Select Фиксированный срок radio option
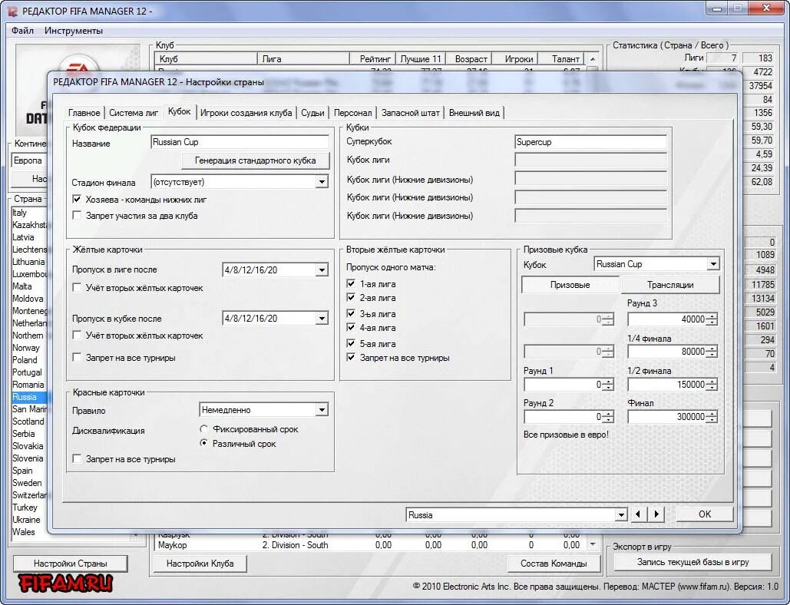Viewport: 790px width, 605px height. 203,429
